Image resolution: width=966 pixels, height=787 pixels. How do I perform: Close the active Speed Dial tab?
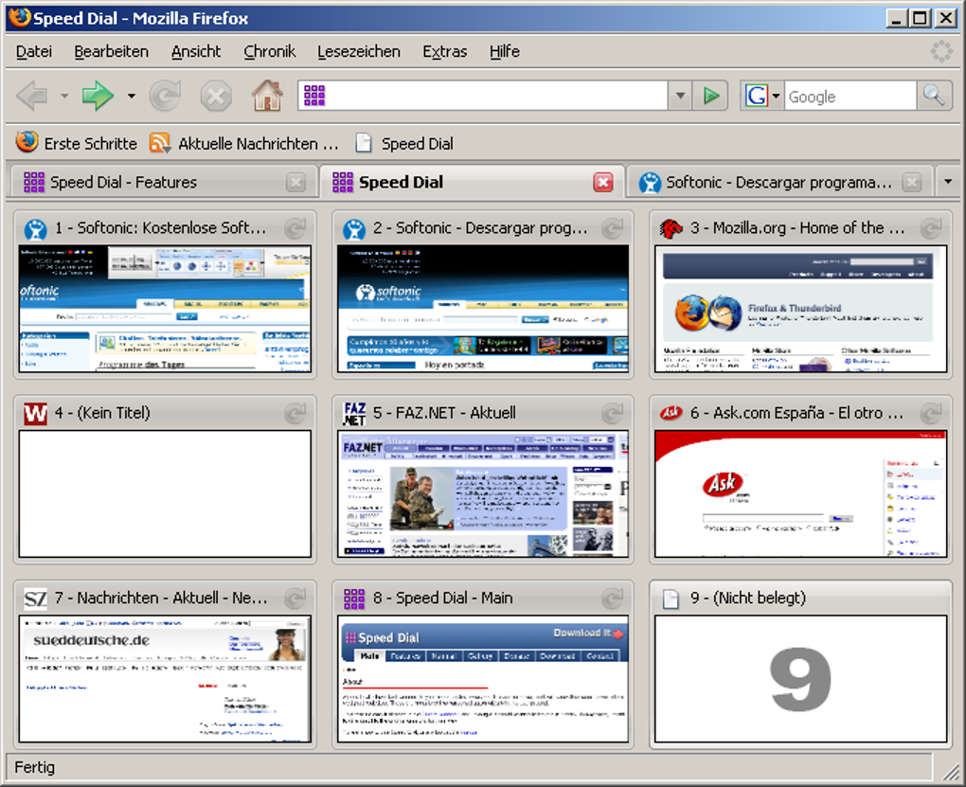[x=603, y=183]
